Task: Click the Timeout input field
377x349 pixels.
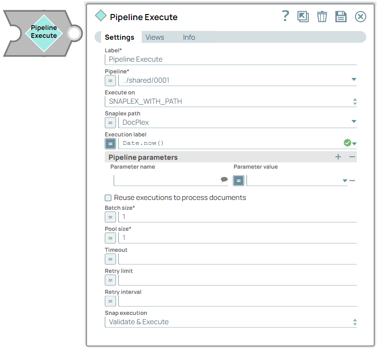Action: (237, 259)
